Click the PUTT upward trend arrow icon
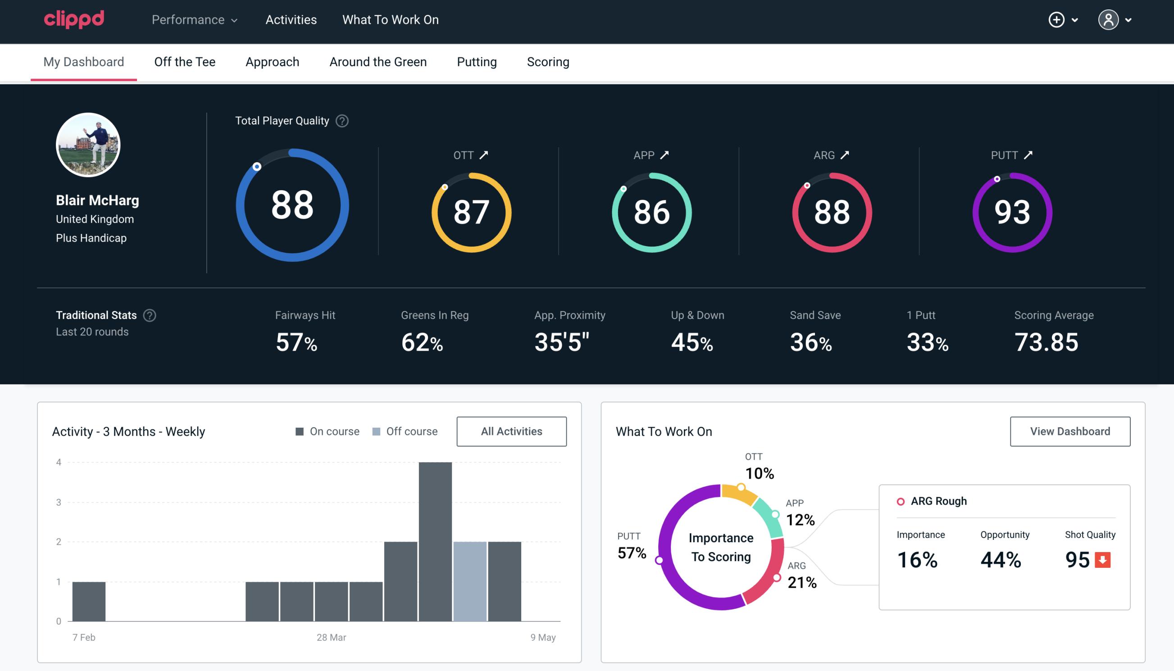This screenshot has height=671, width=1174. (1030, 155)
